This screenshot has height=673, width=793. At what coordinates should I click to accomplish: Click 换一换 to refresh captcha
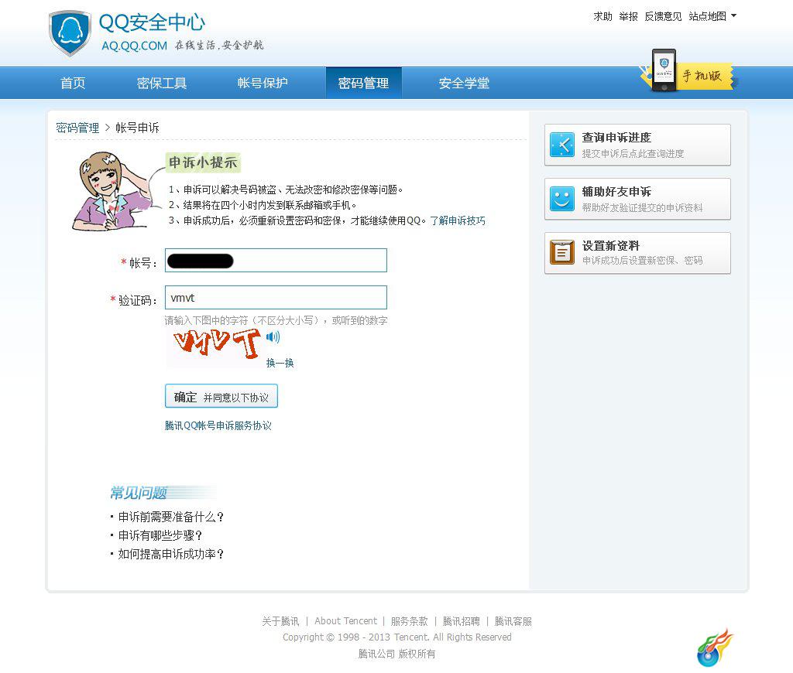[x=280, y=363]
